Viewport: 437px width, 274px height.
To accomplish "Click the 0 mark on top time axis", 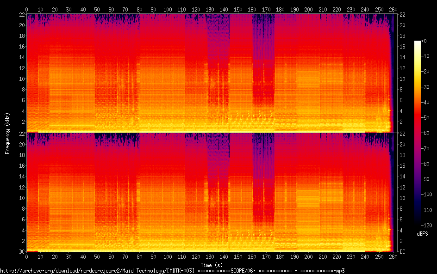I will coord(26,9).
